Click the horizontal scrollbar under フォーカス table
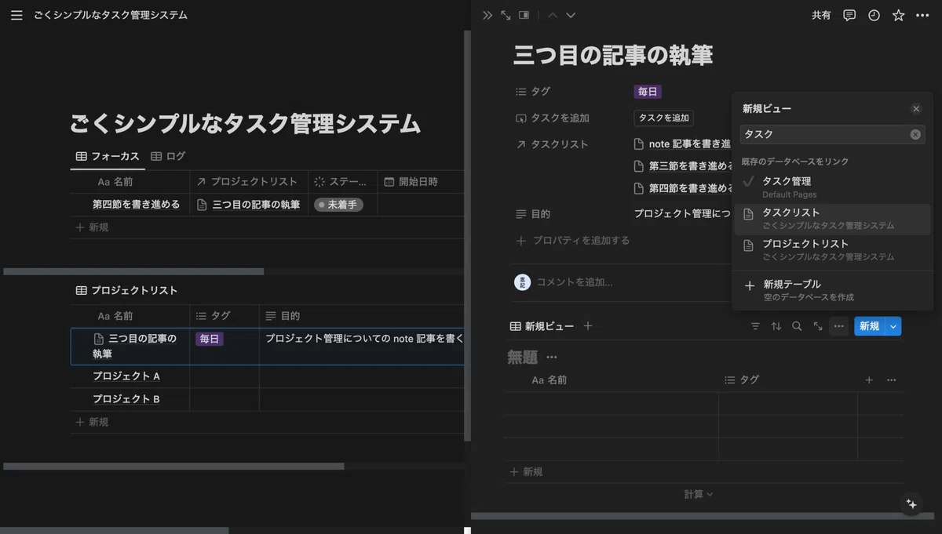 (133, 271)
